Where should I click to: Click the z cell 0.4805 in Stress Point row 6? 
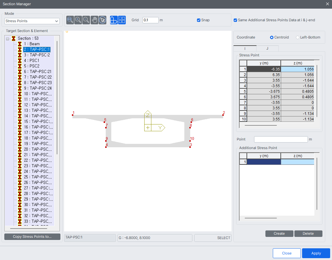point(297,97)
